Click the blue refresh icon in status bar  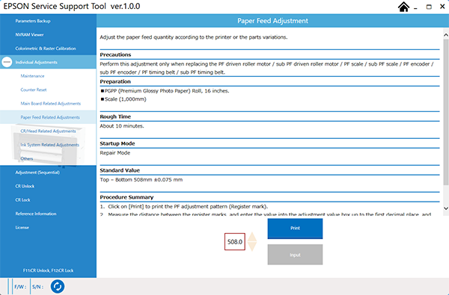[x=58, y=287]
